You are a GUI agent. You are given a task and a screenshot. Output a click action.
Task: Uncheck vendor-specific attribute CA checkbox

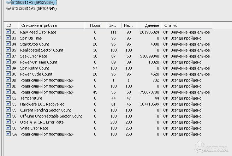[8, 134]
